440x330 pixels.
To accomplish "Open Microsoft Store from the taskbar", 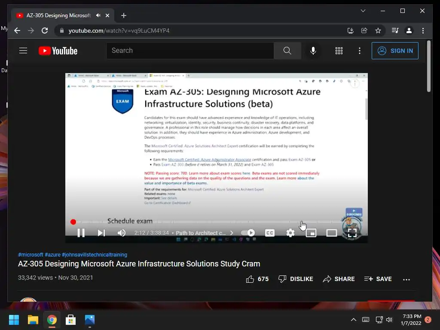I will 71,320.
